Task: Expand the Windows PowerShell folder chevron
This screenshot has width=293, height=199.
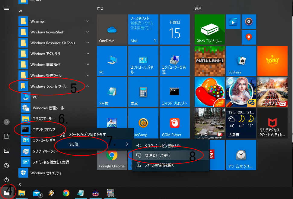Action: pos(88,32)
